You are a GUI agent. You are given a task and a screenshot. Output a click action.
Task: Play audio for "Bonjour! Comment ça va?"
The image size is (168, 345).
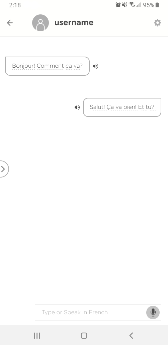pos(95,66)
